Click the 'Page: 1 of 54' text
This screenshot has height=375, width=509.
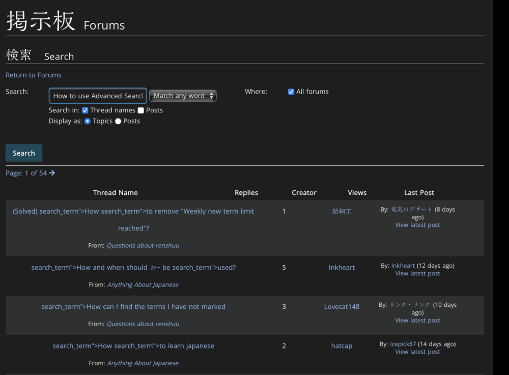tap(26, 173)
